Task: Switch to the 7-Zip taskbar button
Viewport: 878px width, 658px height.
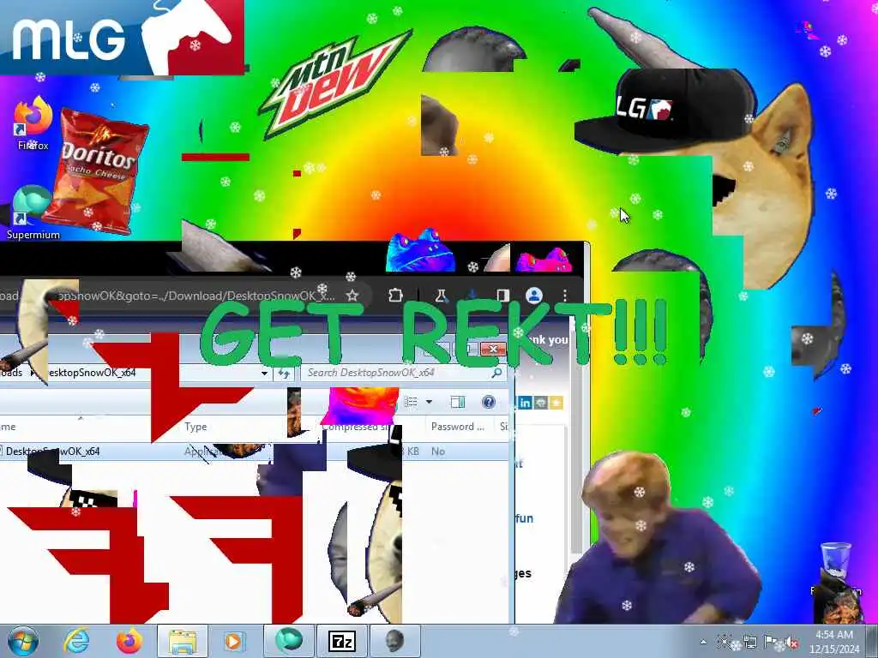Action: [341, 641]
